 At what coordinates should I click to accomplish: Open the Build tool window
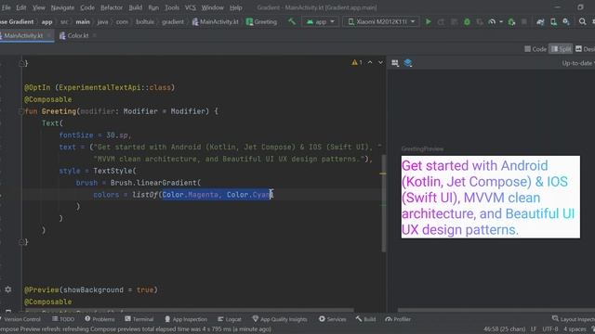365,319
